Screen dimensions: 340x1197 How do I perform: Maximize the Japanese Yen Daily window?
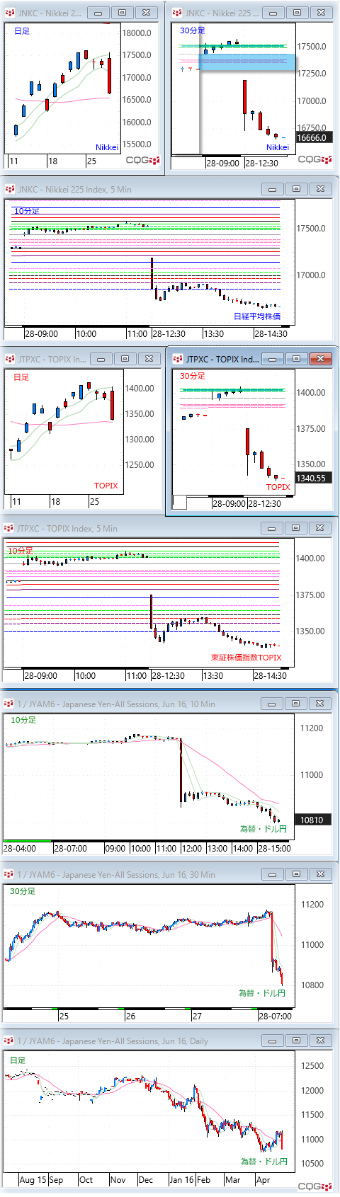(x=296, y=1041)
